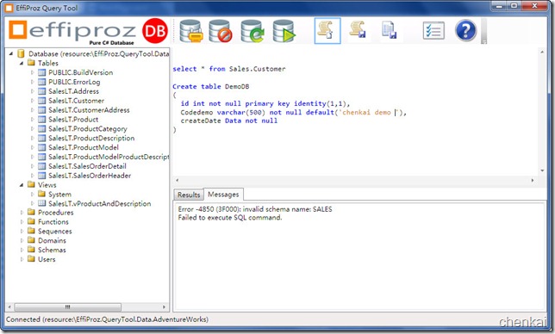555x334 pixels.
Task: Expand the Functions folder
Action: (22, 222)
